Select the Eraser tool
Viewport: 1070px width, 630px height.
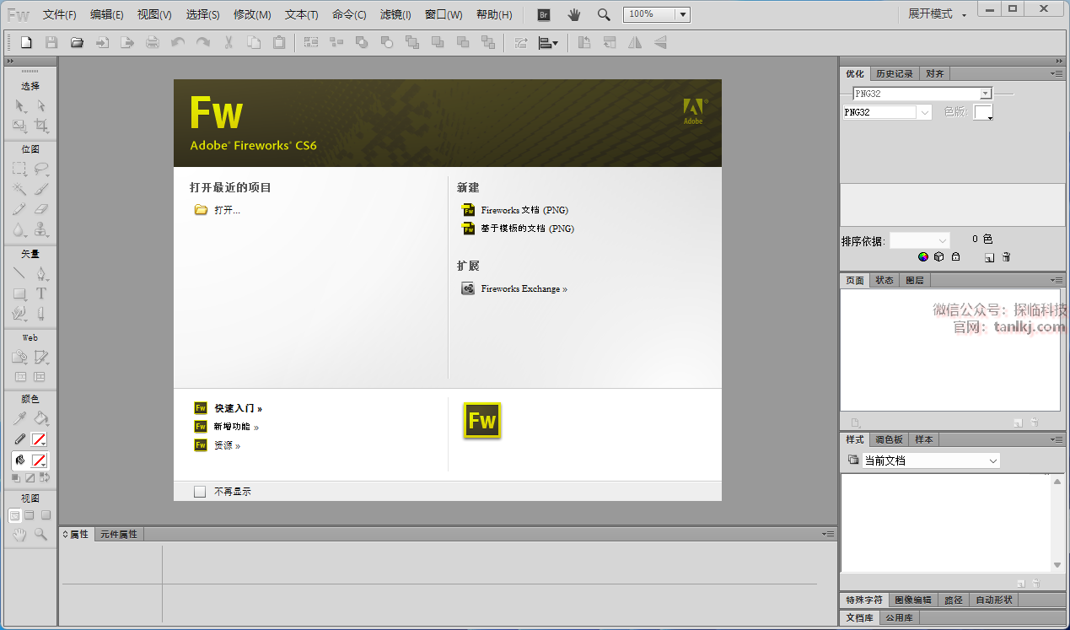[40, 210]
